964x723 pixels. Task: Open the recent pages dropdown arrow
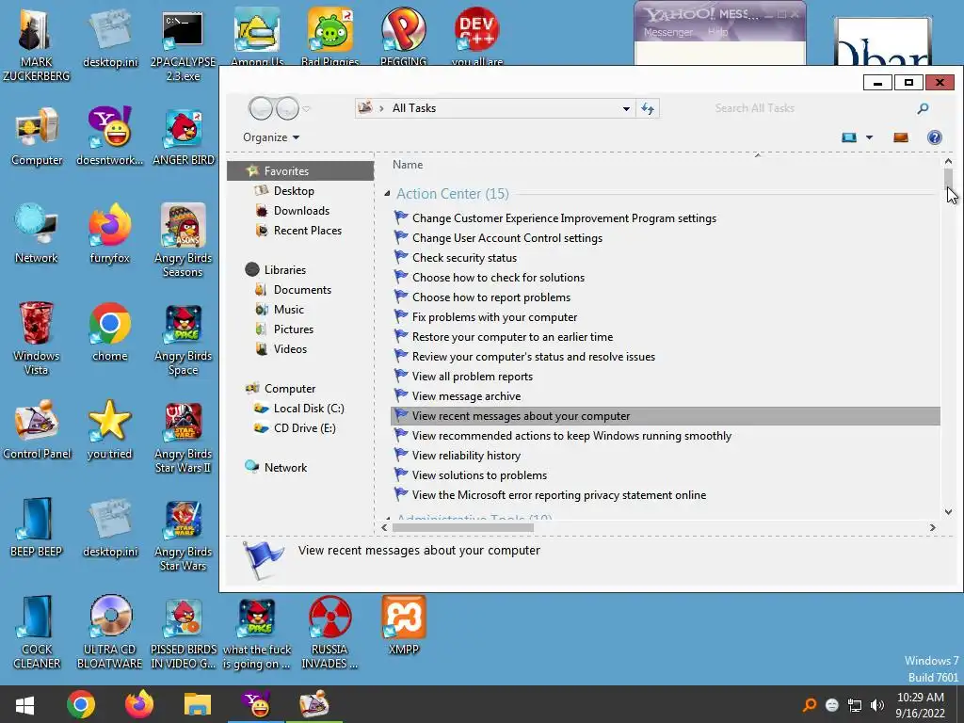306,109
